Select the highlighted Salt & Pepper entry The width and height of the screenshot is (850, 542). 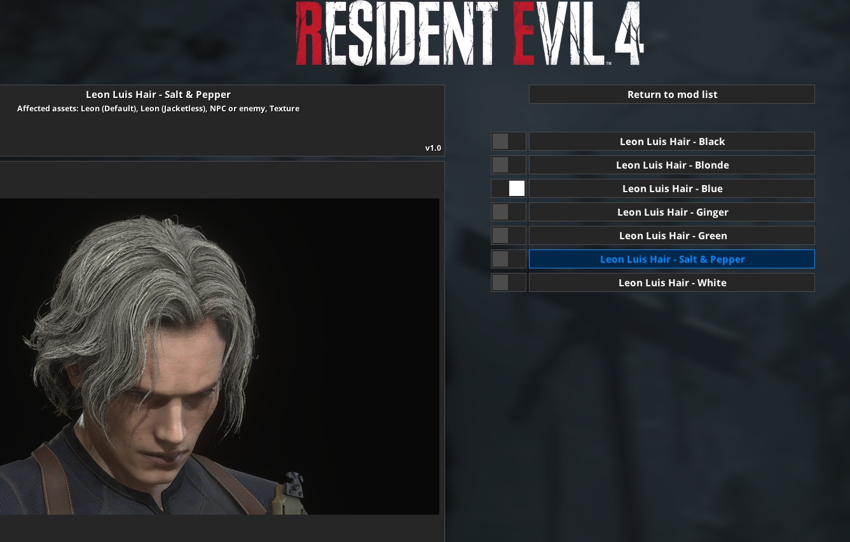tap(672, 259)
